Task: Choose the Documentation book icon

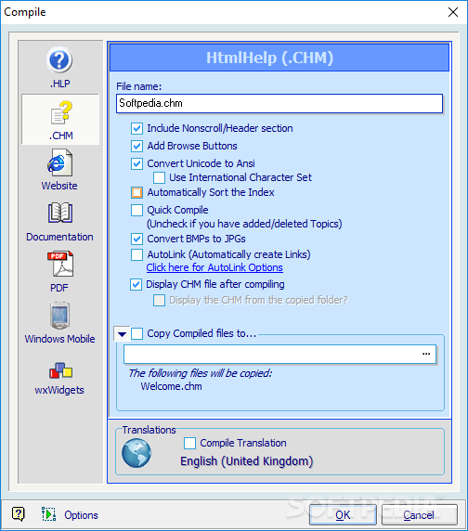Action: 60,213
